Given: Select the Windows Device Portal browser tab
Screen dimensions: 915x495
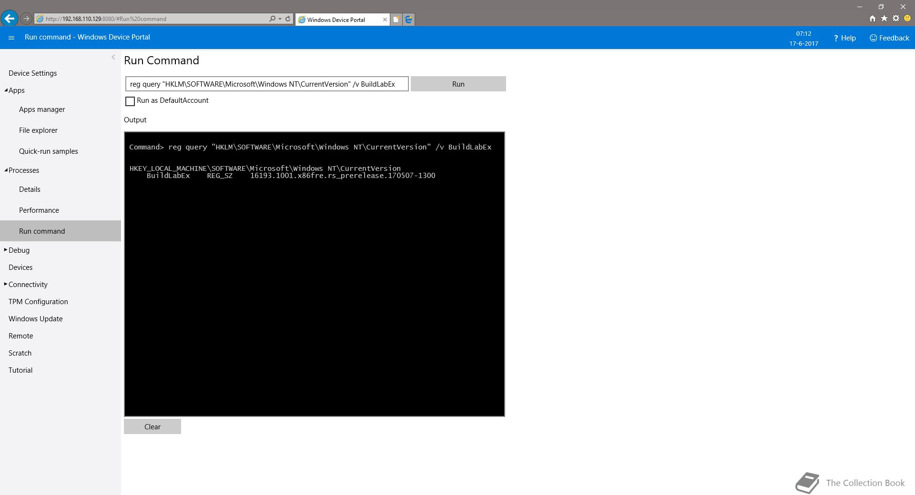Looking at the screenshot, I should (342, 20).
